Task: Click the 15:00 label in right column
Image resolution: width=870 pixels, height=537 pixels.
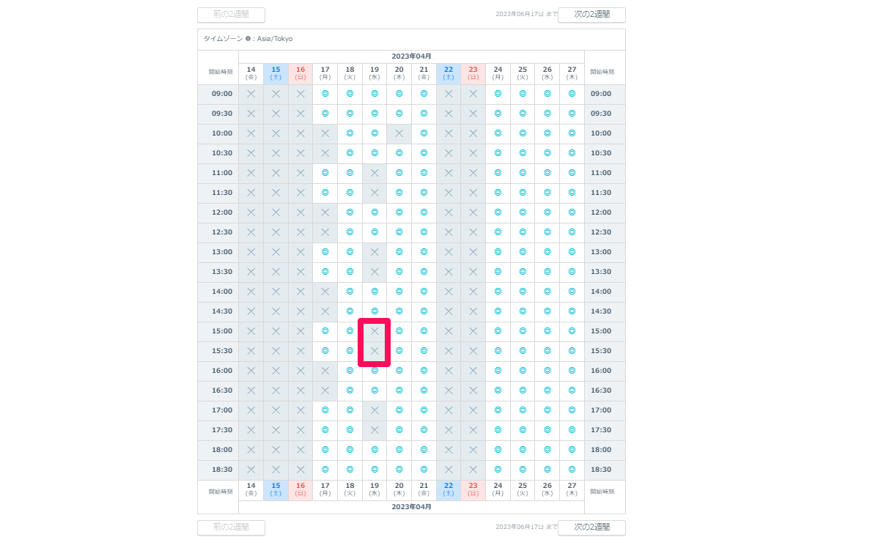Action: pyautogui.click(x=601, y=331)
